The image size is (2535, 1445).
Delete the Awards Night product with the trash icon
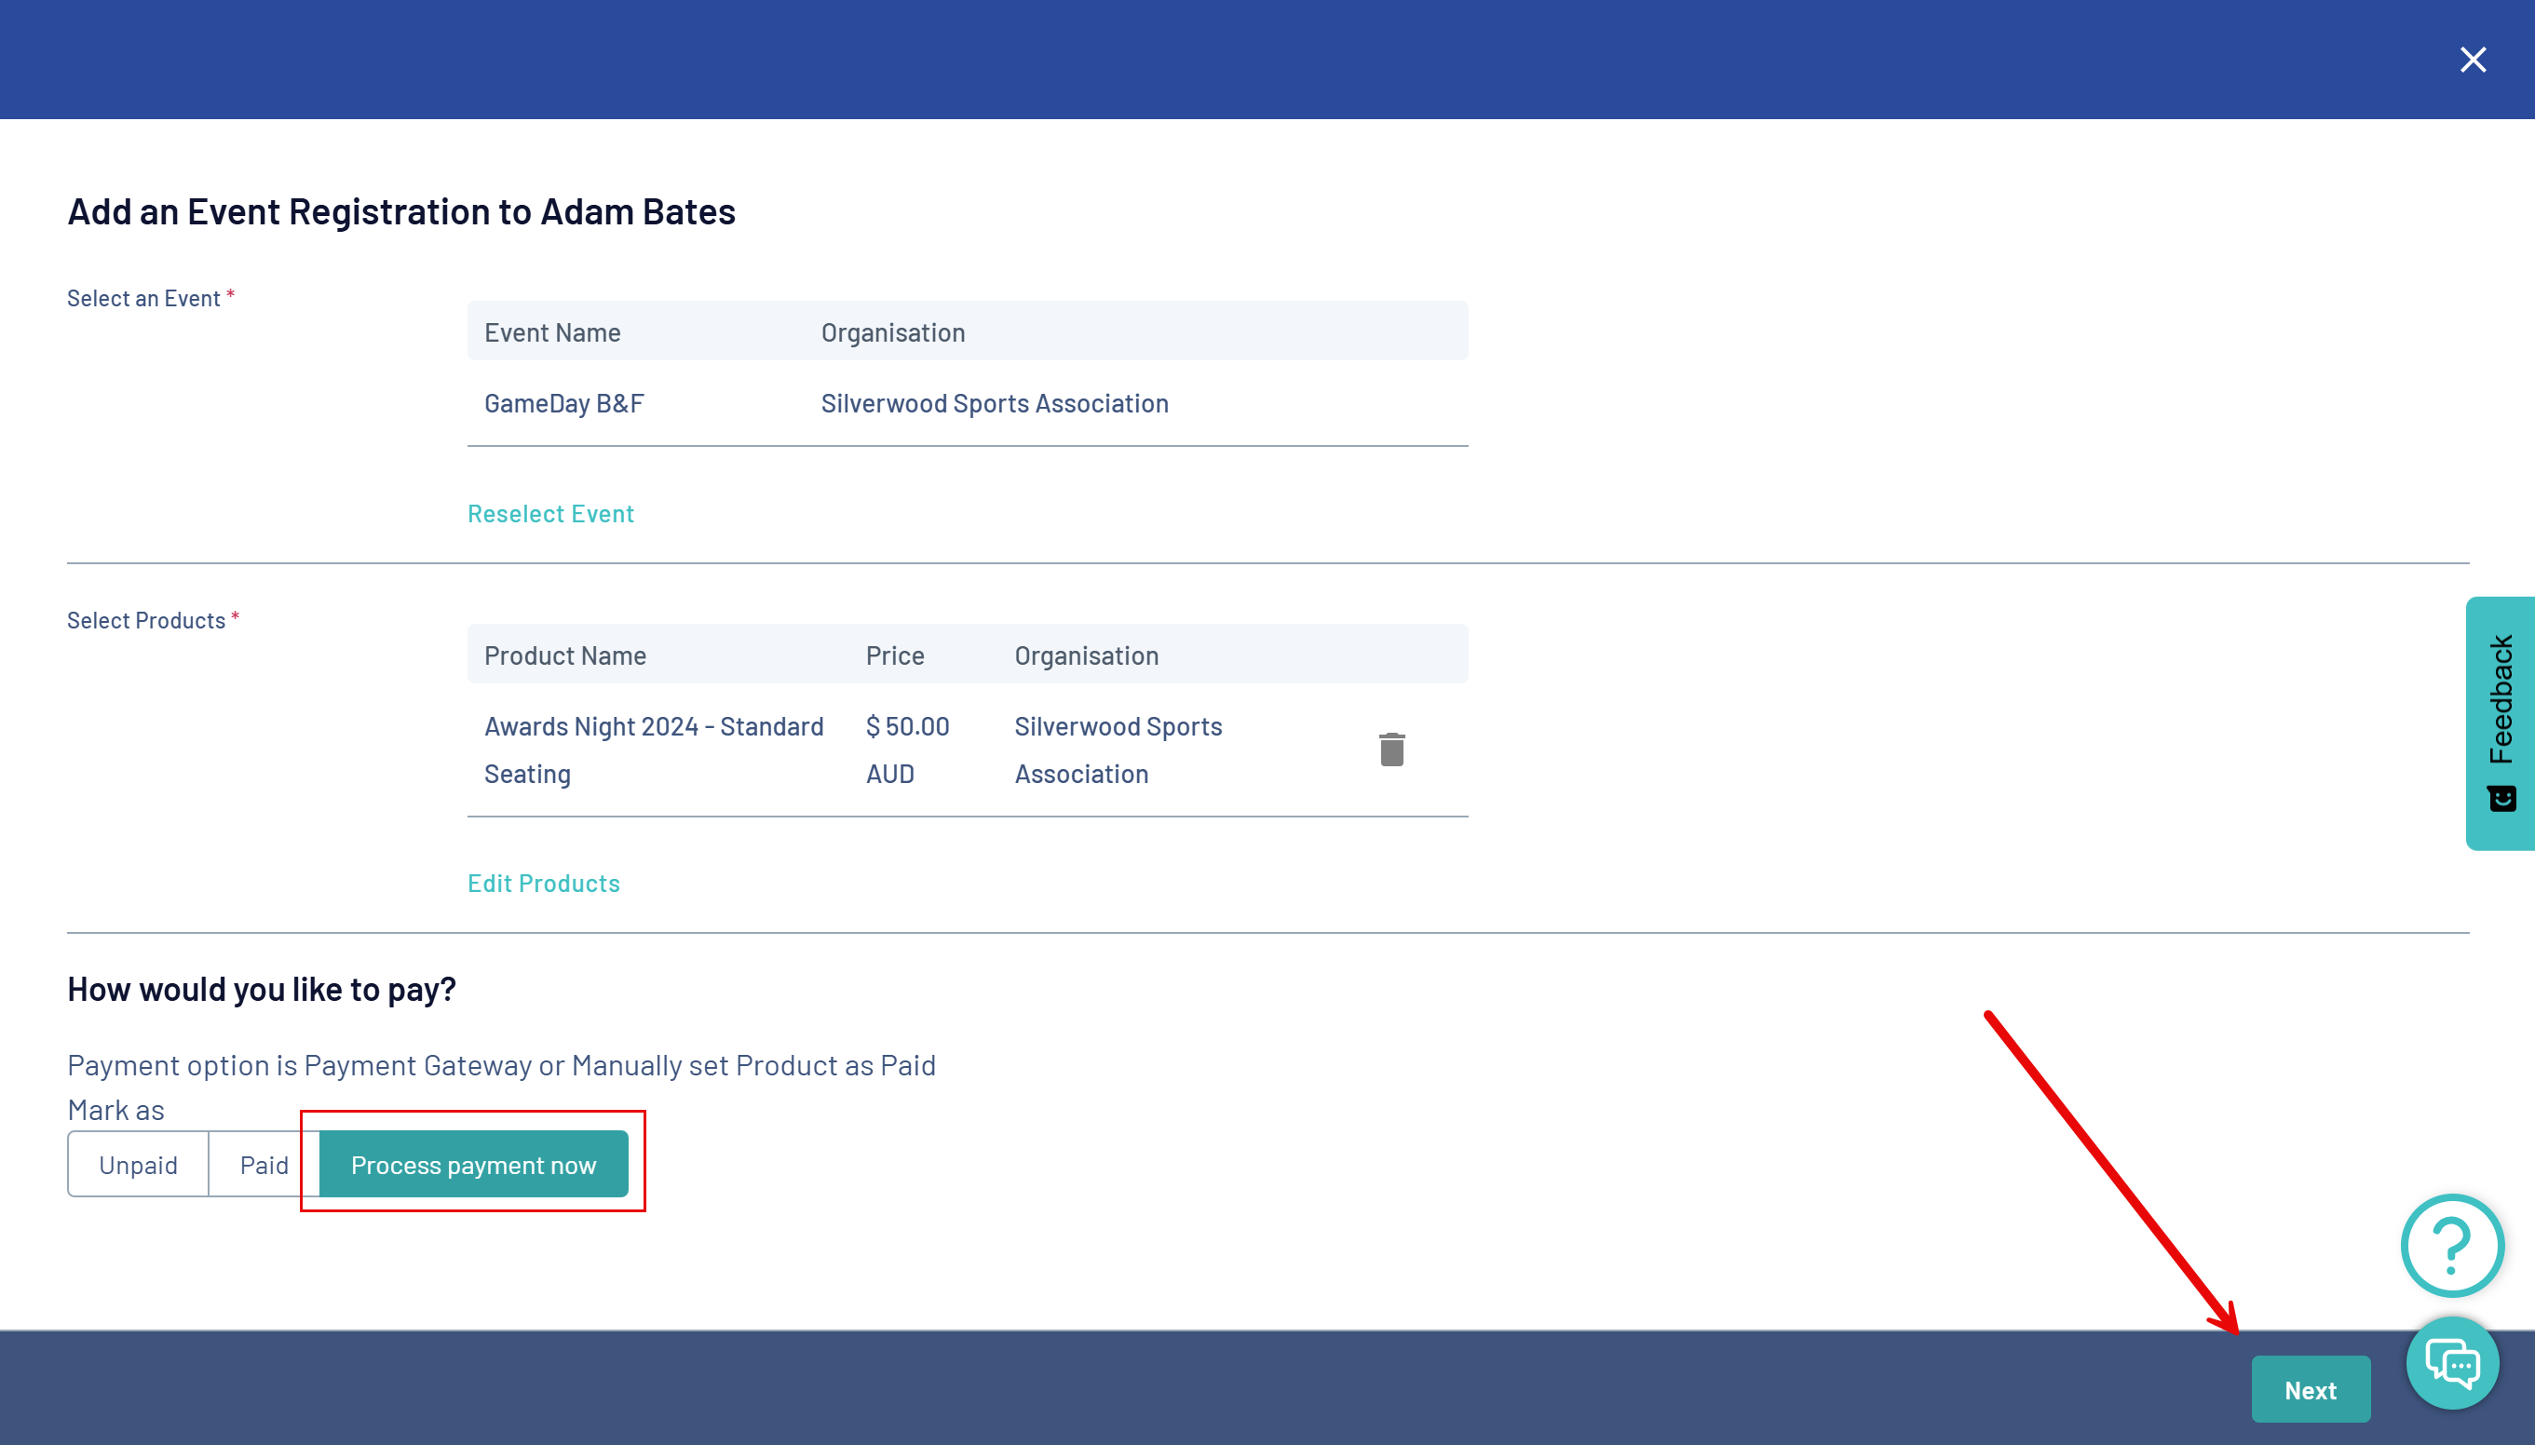1391,750
